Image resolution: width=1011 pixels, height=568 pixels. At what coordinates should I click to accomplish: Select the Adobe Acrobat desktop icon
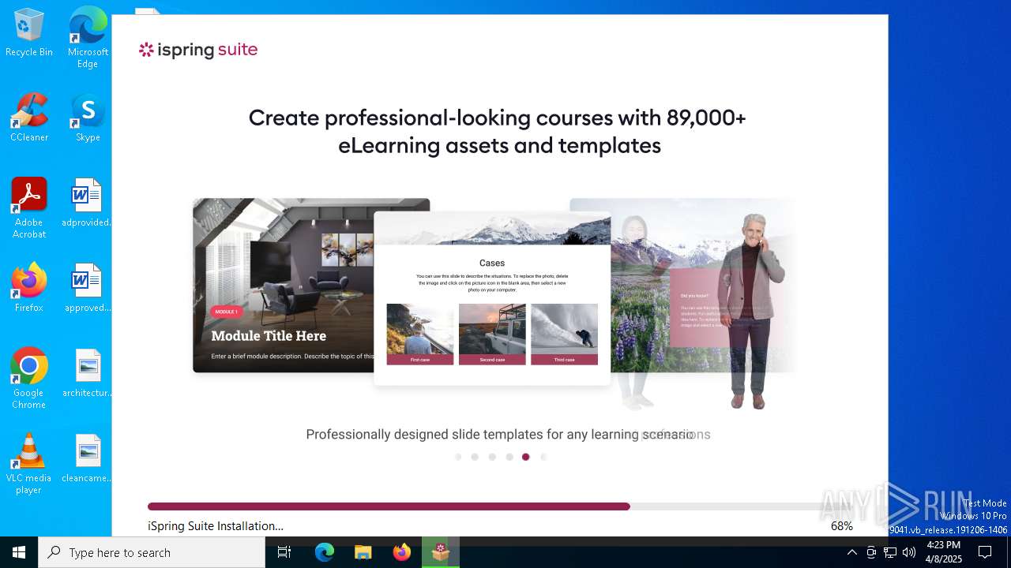(29, 208)
